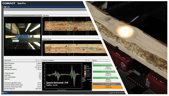Close the Spectrum Analyzer panel

tap(90, 60)
